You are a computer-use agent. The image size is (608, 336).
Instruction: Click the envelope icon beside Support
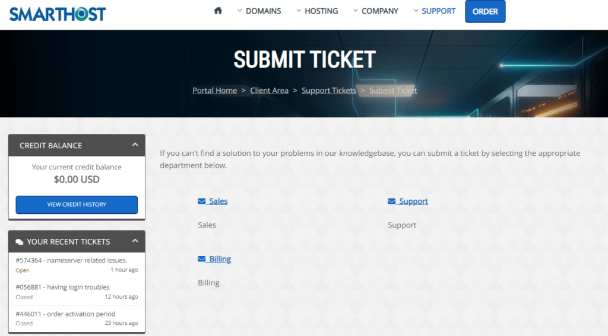point(391,201)
